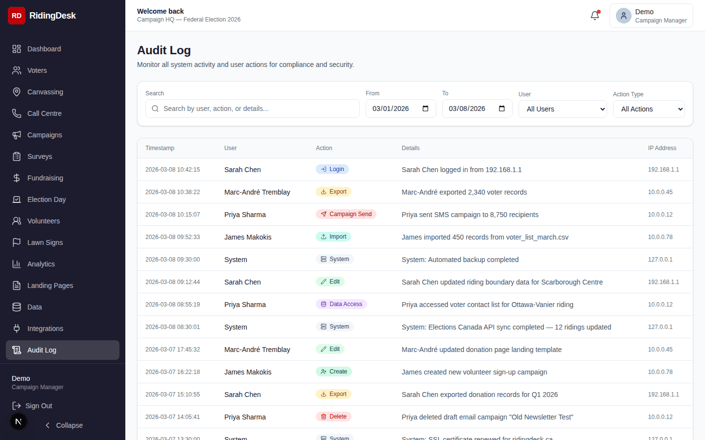The image size is (705, 440).
Task: Collapse the sidebar navigation
Action: [64, 425]
